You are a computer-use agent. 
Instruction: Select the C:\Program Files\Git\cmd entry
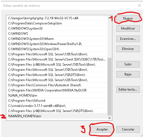click(57, 101)
